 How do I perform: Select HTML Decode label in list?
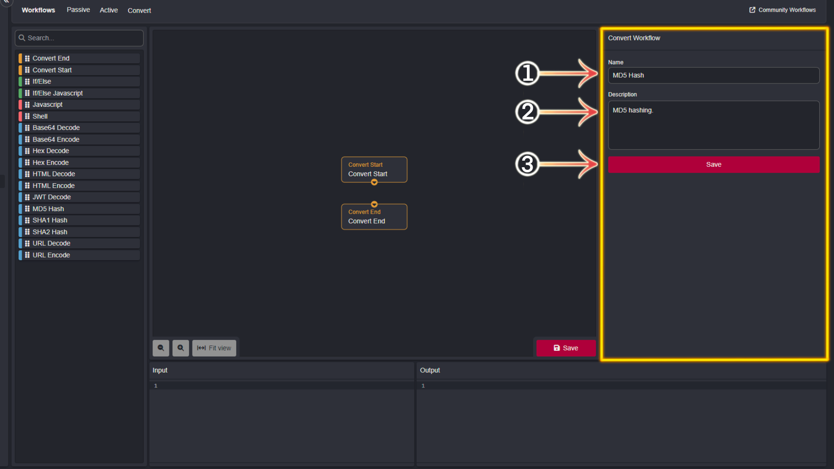(53, 174)
